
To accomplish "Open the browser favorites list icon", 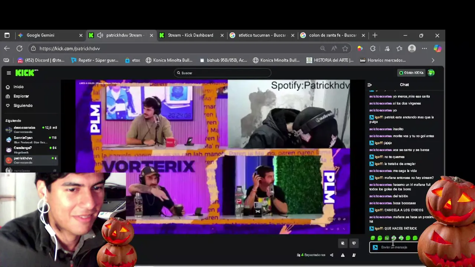I will click(x=399, y=48).
